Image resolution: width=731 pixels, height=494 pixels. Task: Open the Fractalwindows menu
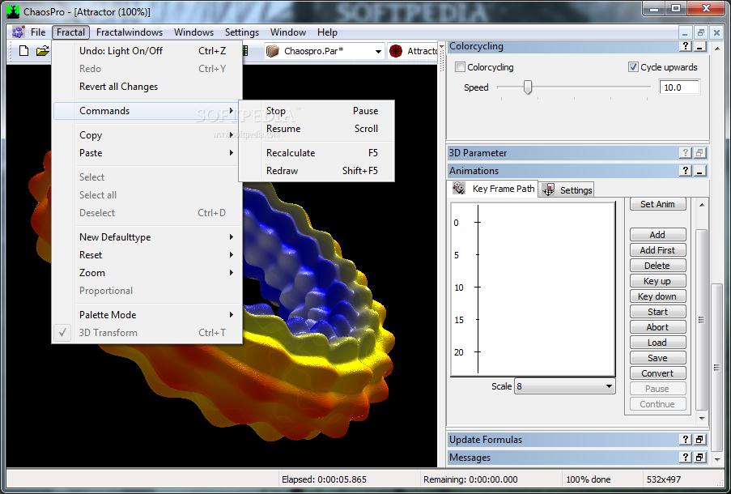(130, 32)
